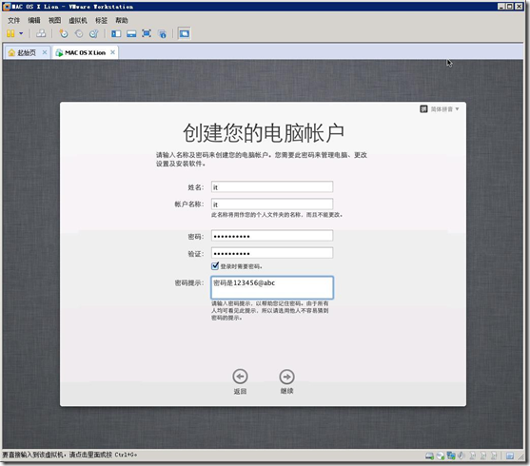Click the 密码 password field
This screenshot has height=466, width=530.
click(272, 236)
